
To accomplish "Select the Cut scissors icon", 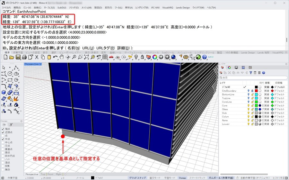I will pyautogui.click(x=37, y=57).
